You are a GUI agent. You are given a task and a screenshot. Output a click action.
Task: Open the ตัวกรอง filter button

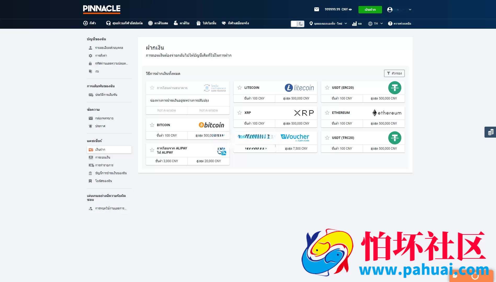click(x=394, y=73)
